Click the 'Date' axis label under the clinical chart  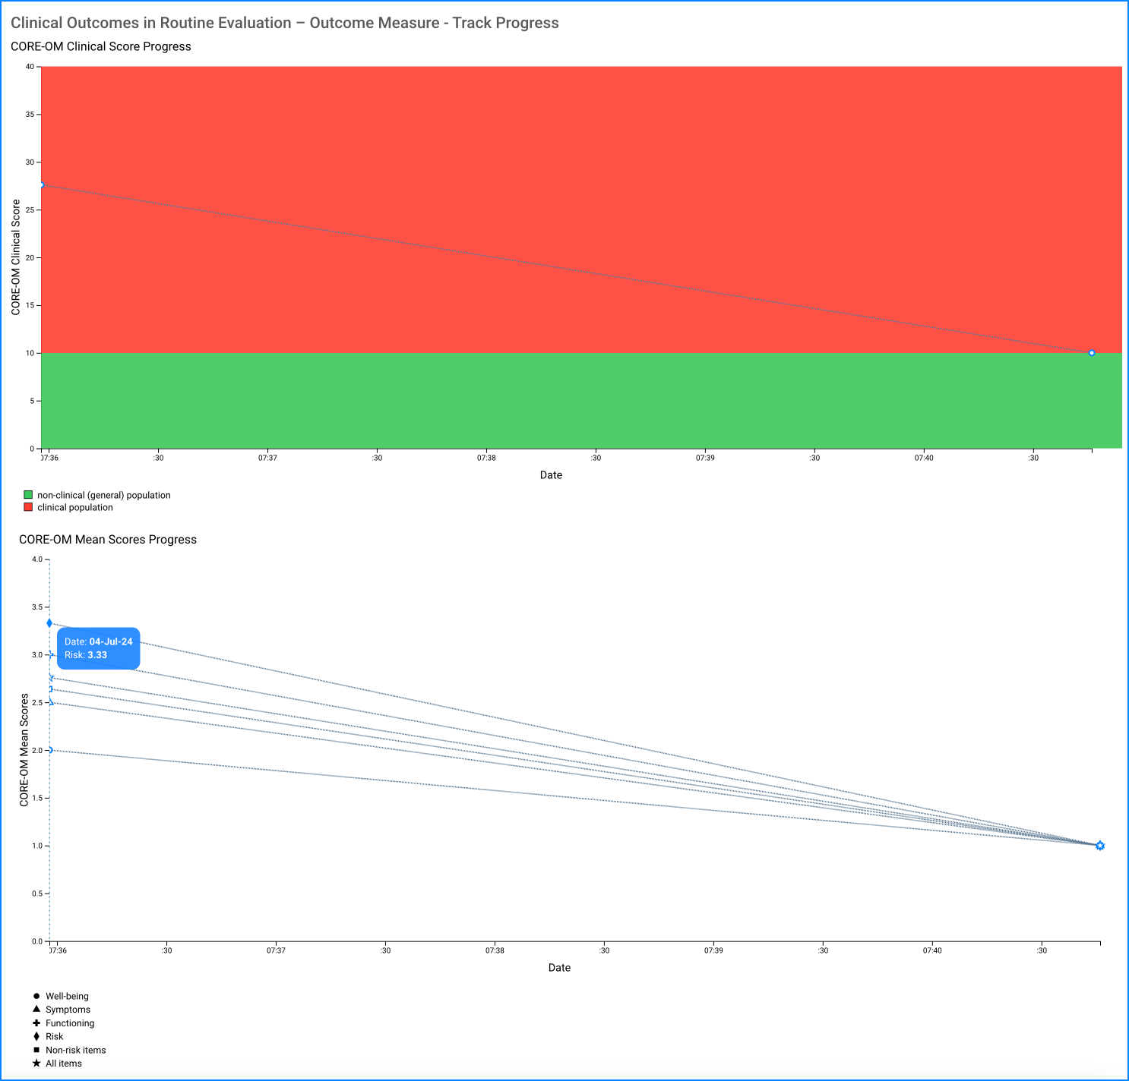tap(551, 475)
